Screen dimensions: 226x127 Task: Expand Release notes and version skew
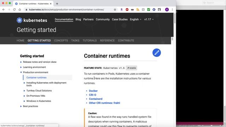[x=21, y=62]
